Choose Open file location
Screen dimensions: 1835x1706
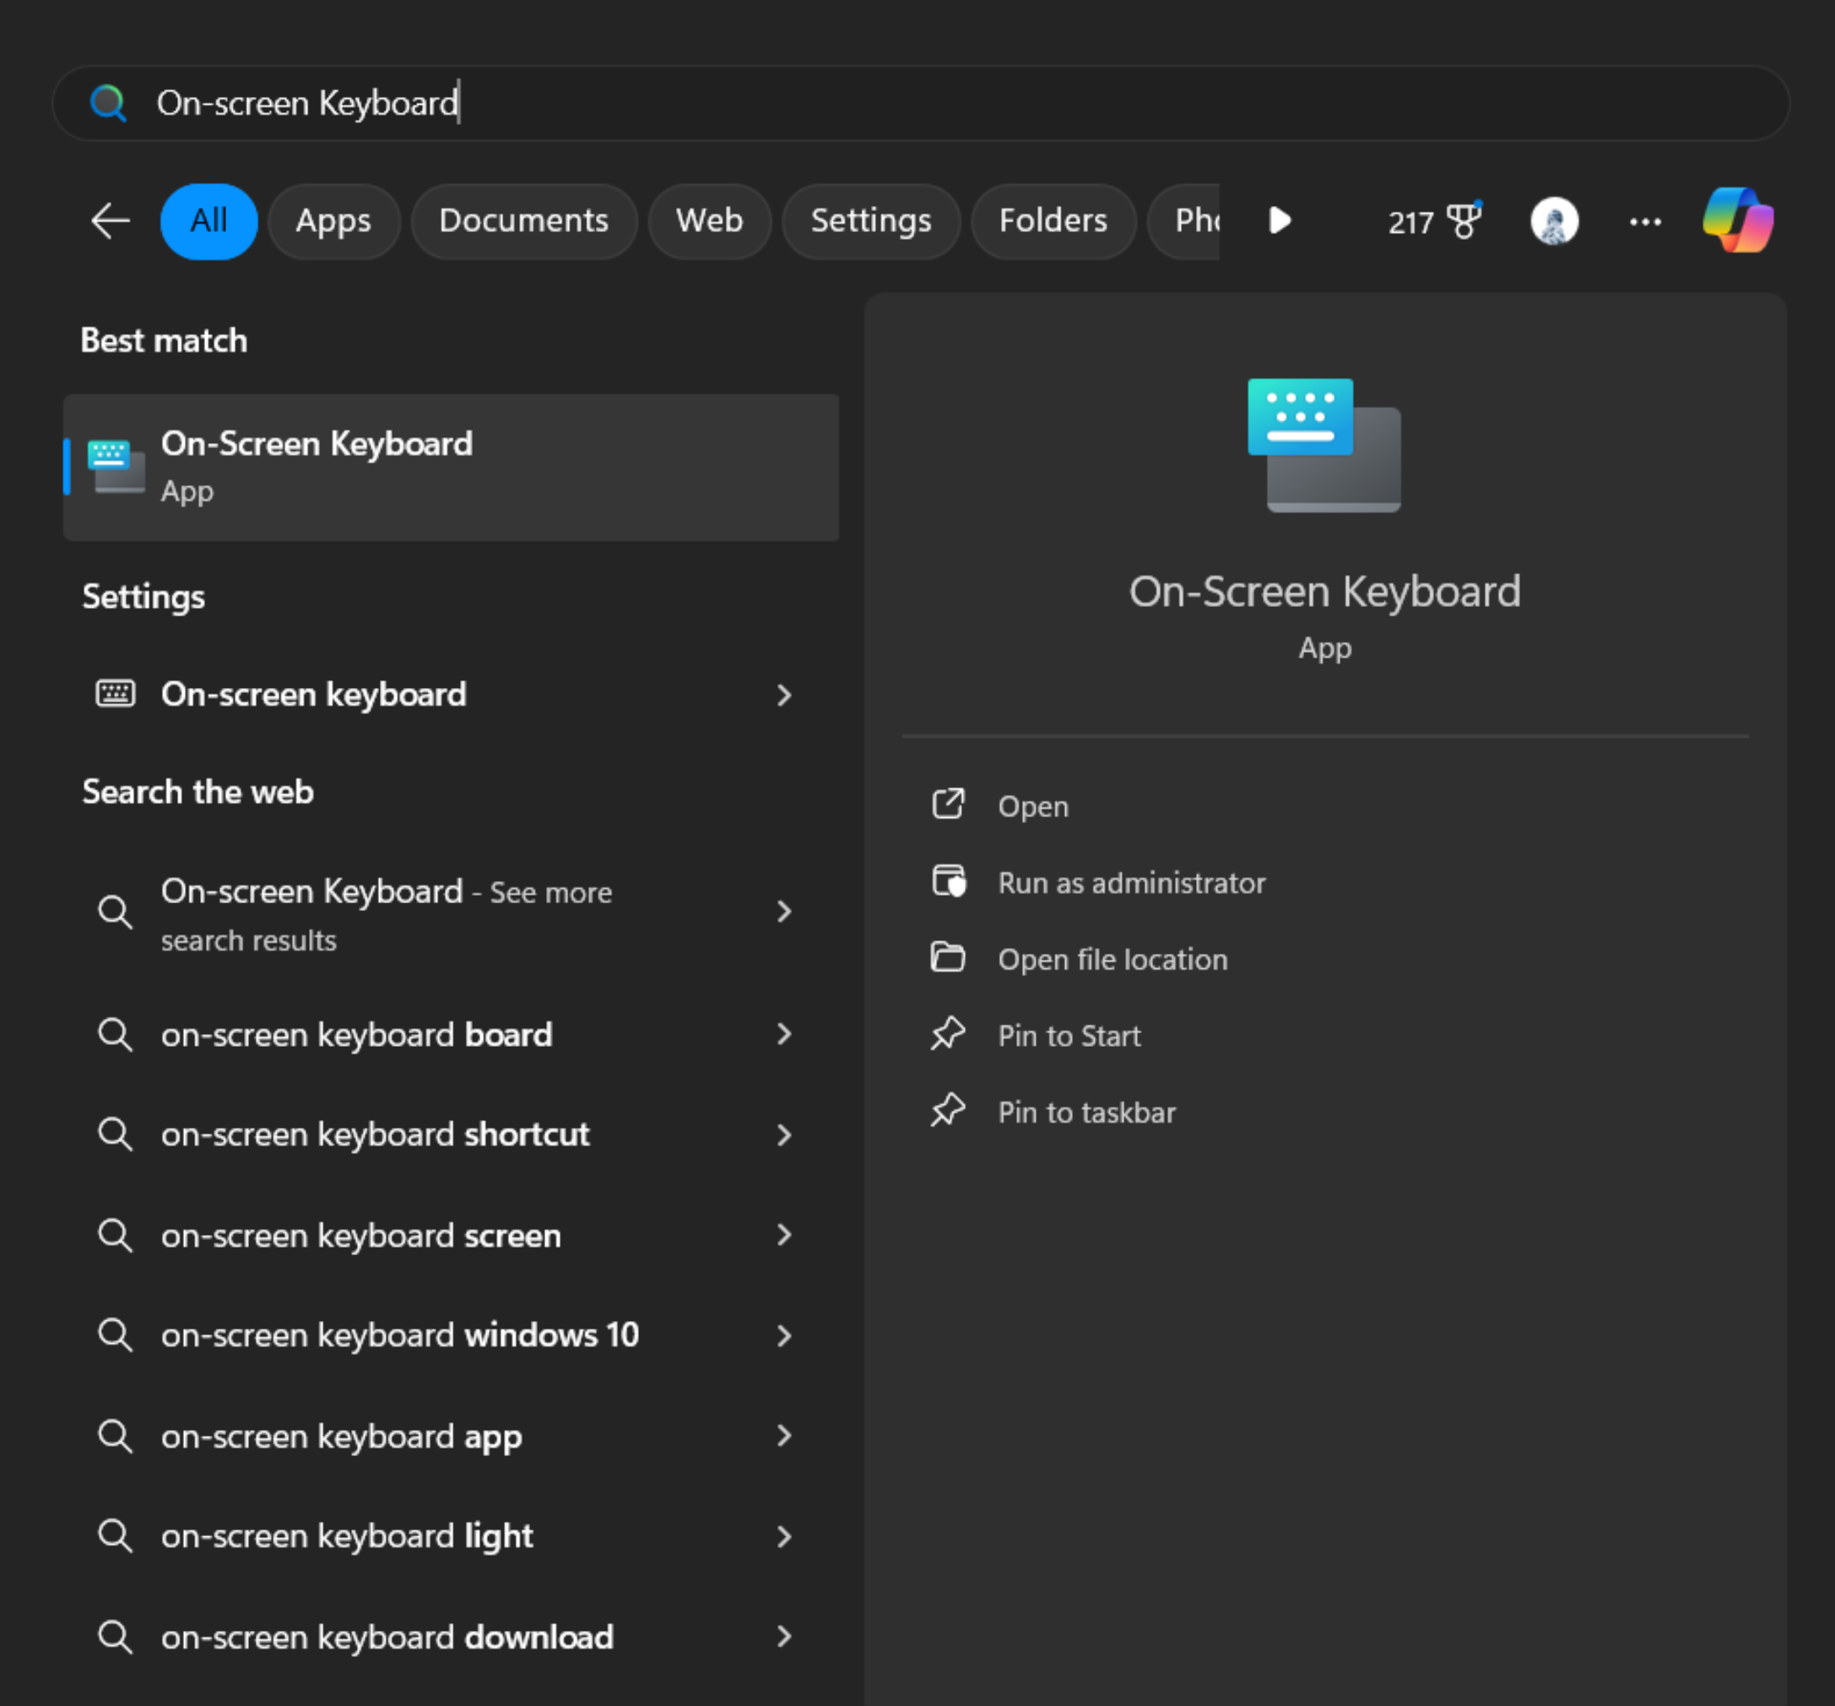(1112, 959)
